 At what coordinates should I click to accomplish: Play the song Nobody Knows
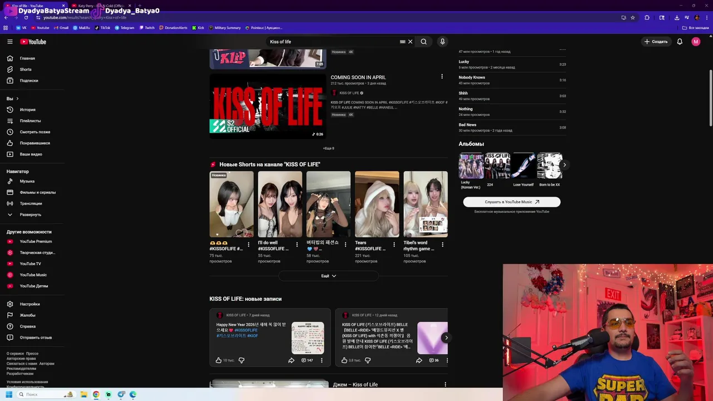tap(512, 80)
